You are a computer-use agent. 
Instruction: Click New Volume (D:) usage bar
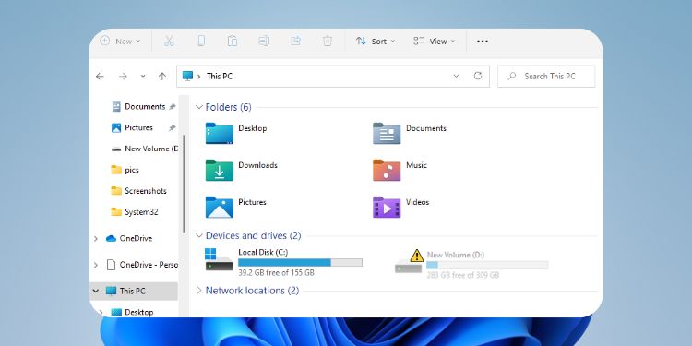pos(487,265)
